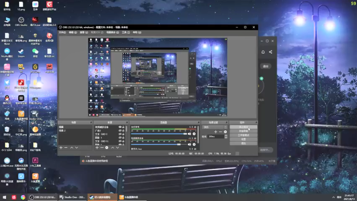This screenshot has width=357, height=201.
Task: Add a scene transition with plus icon
Action: coord(216,132)
